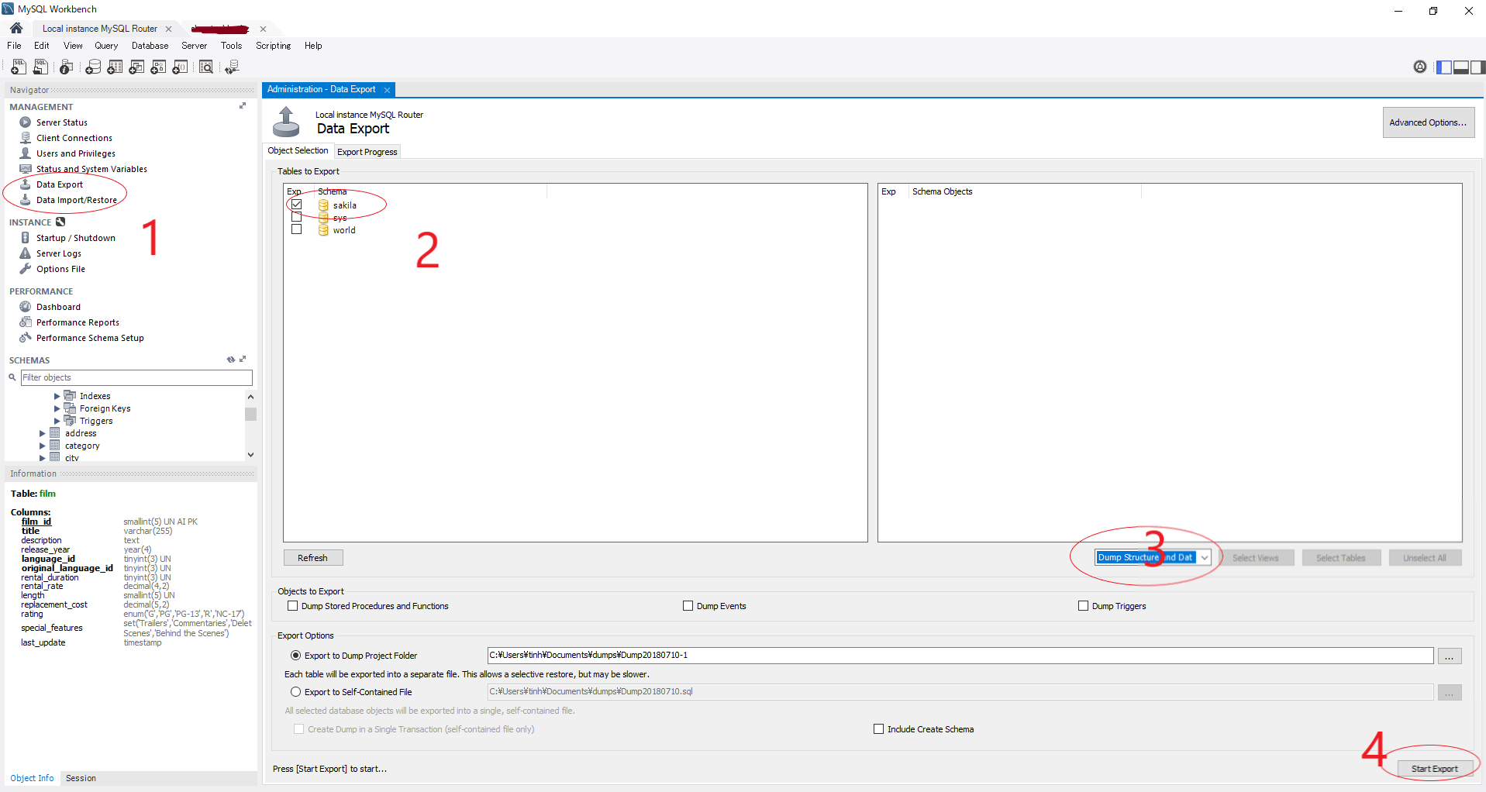
Task: Enable Include Create Schema checkbox
Action: 878,729
